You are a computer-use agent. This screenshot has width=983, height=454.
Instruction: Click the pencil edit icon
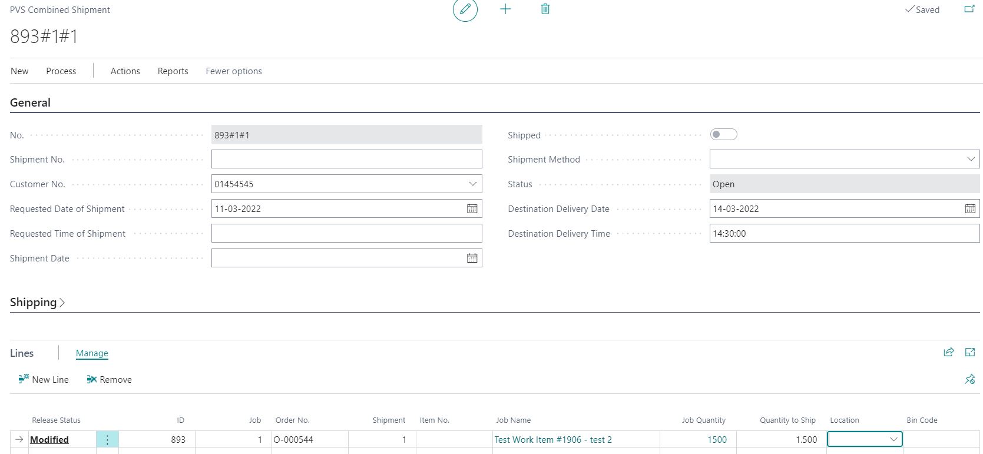point(465,9)
